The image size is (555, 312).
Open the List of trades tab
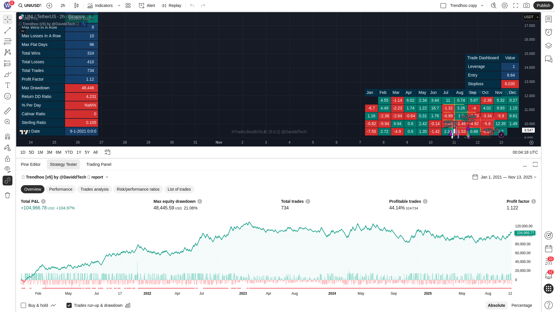tap(179, 189)
